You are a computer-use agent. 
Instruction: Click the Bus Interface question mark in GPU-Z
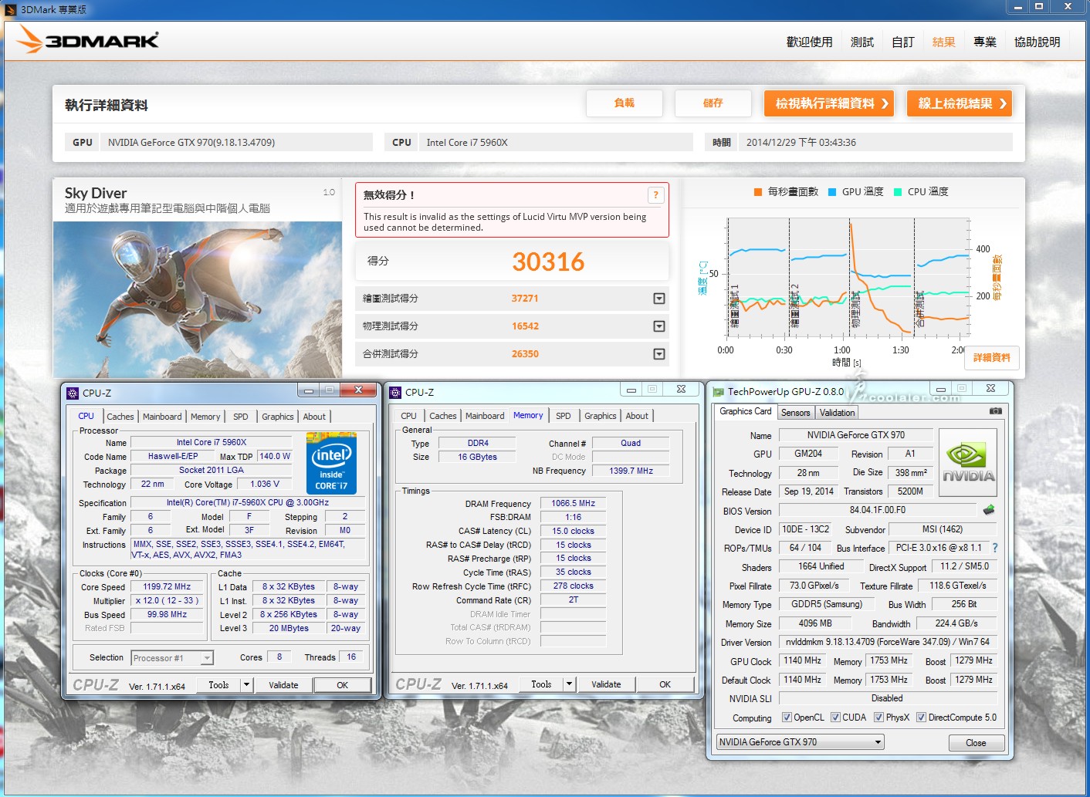coord(995,548)
